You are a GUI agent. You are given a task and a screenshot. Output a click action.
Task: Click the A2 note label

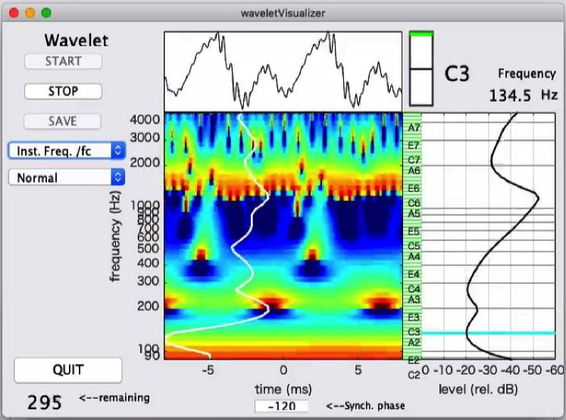point(414,342)
